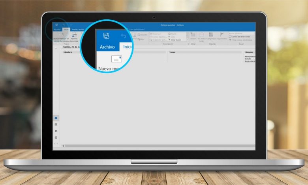Open the Mover folder dropdown

tap(193, 36)
